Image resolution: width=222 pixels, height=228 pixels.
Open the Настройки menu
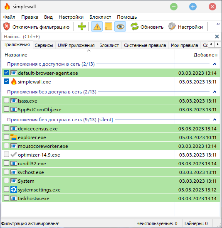71,17
